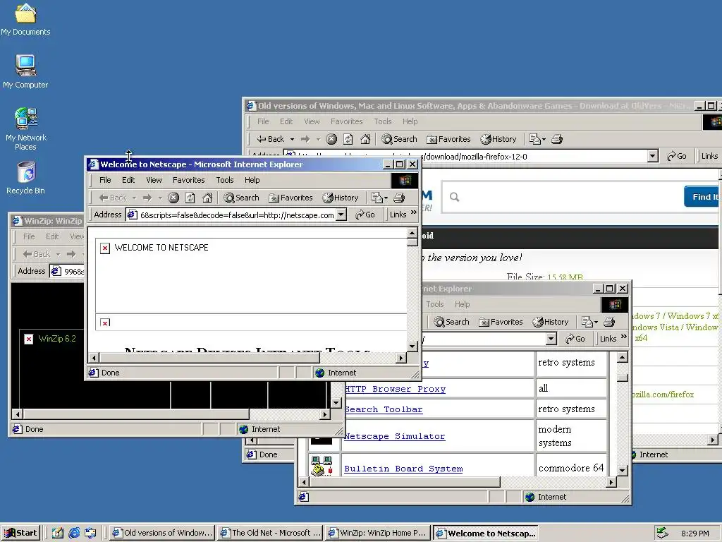The image size is (722, 542).
Task: Open Edit menu in Welcome to Netscape window
Action: tap(128, 180)
